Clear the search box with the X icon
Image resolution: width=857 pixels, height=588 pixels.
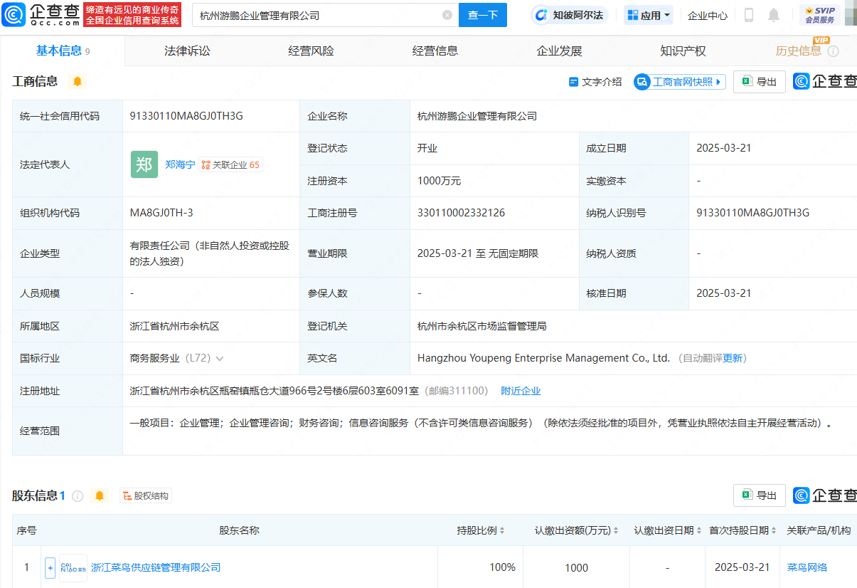[447, 15]
